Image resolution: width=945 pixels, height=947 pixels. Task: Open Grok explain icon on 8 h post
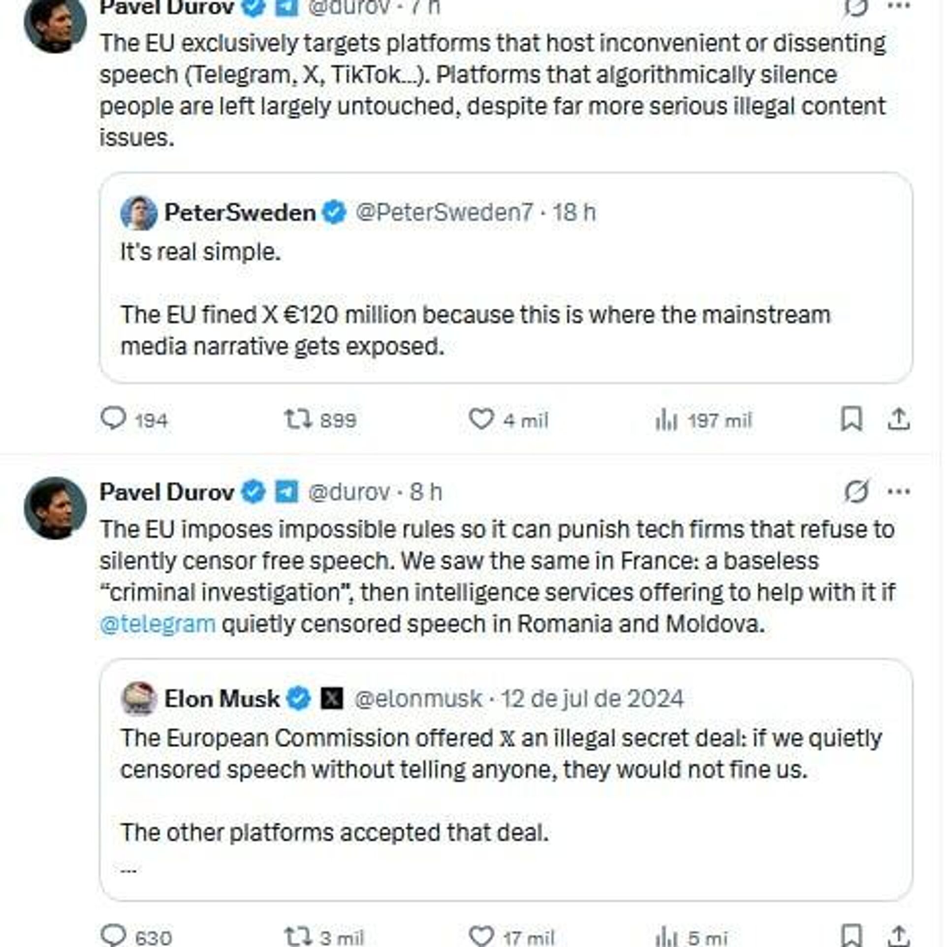(856, 491)
